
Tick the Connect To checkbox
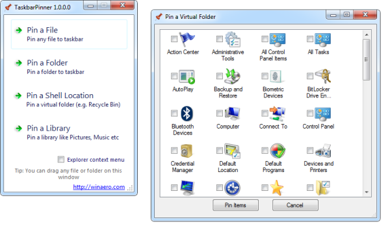[x=265, y=113]
